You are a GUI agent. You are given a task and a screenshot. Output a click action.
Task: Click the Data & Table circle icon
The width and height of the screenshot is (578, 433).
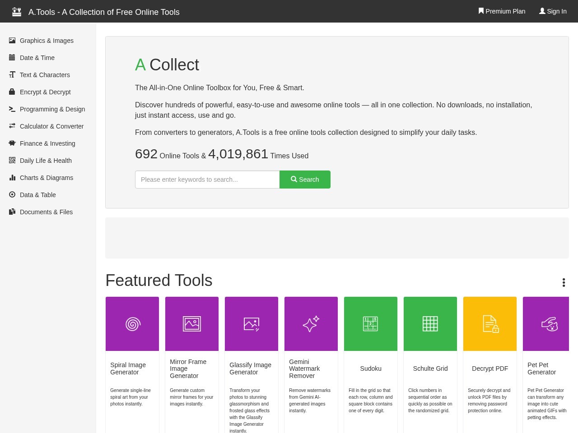click(x=12, y=195)
